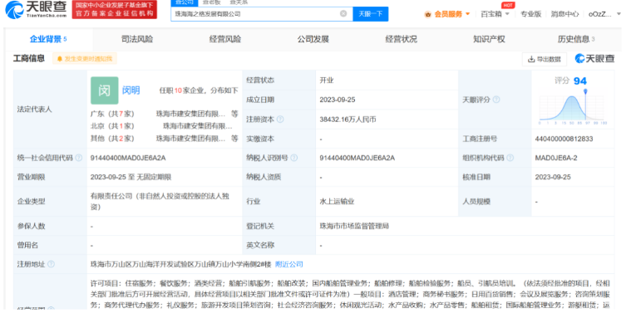Viewport: 626px width, 318px height.
Task: Click the 北京（共1家） row
Action: 112,126
